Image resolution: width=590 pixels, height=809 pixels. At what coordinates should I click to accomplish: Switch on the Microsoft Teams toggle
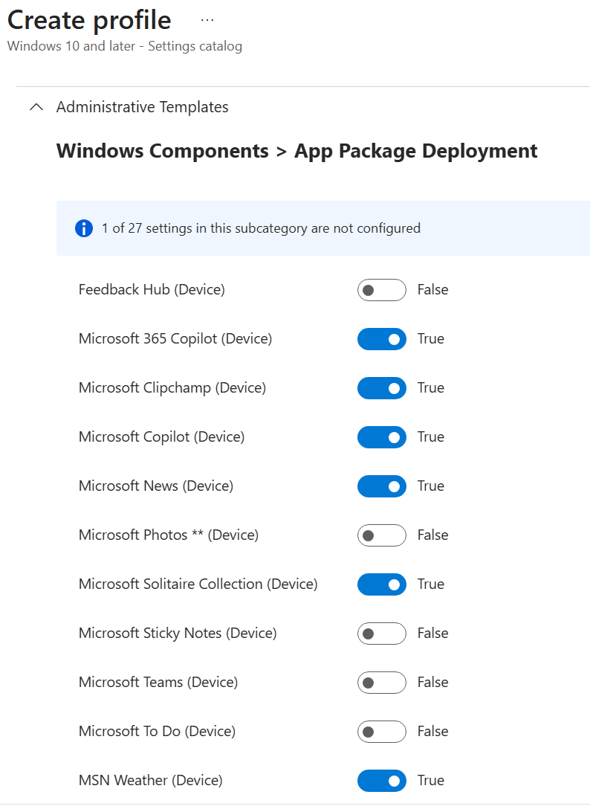pos(381,683)
